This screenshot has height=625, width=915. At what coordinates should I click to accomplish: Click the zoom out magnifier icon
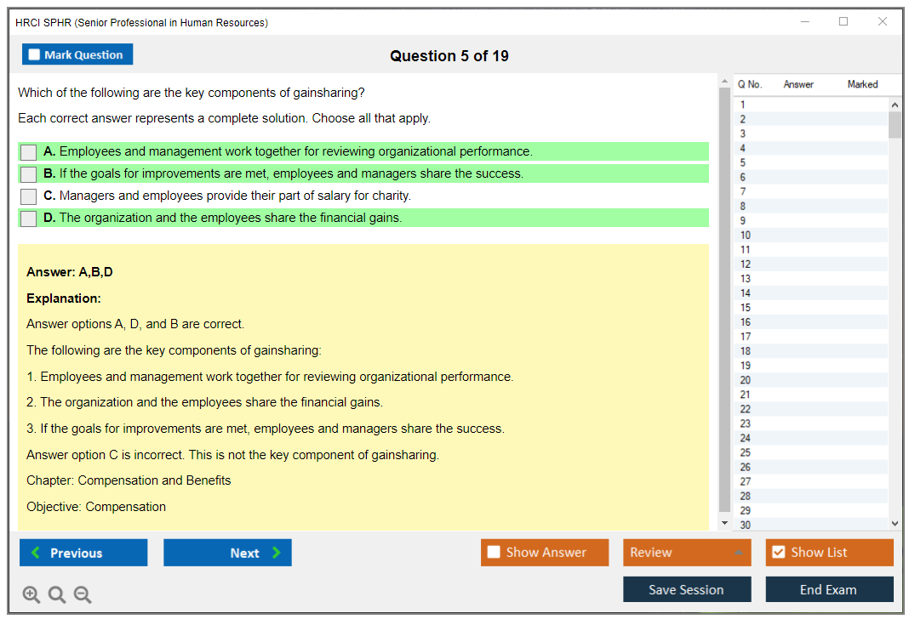tap(83, 595)
